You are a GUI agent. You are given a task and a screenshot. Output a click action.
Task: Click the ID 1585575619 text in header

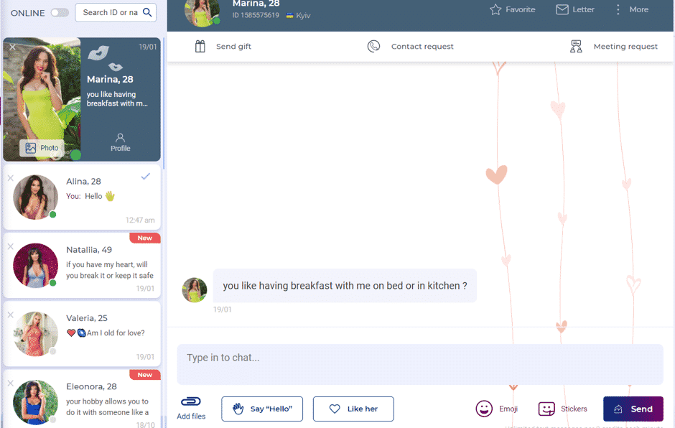(x=256, y=16)
